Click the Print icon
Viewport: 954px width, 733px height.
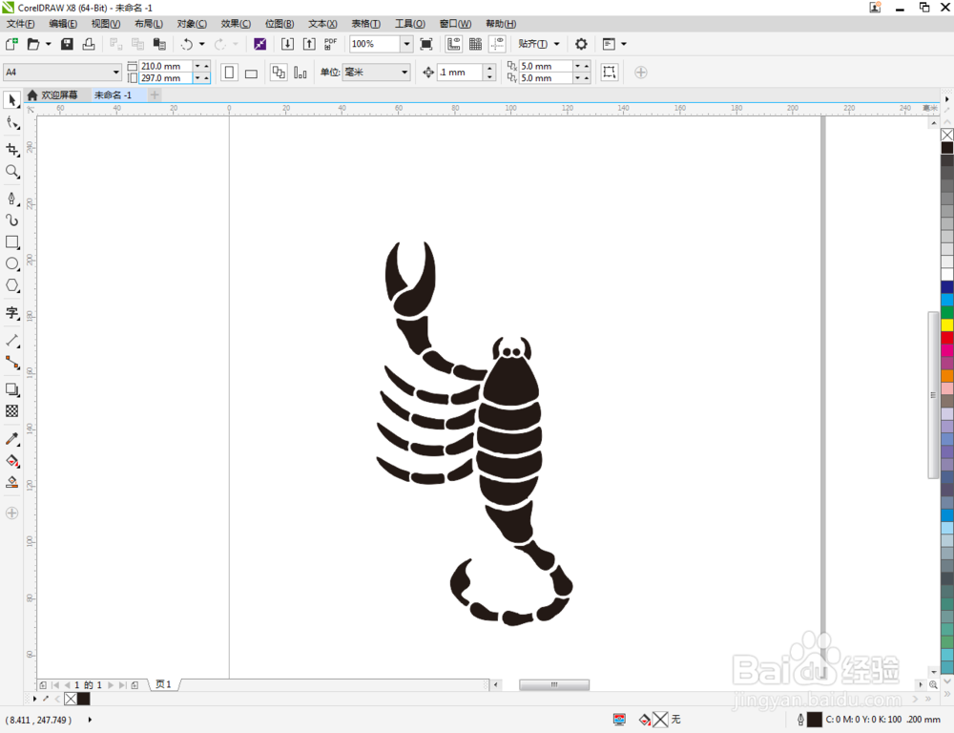[x=89, y=44]
